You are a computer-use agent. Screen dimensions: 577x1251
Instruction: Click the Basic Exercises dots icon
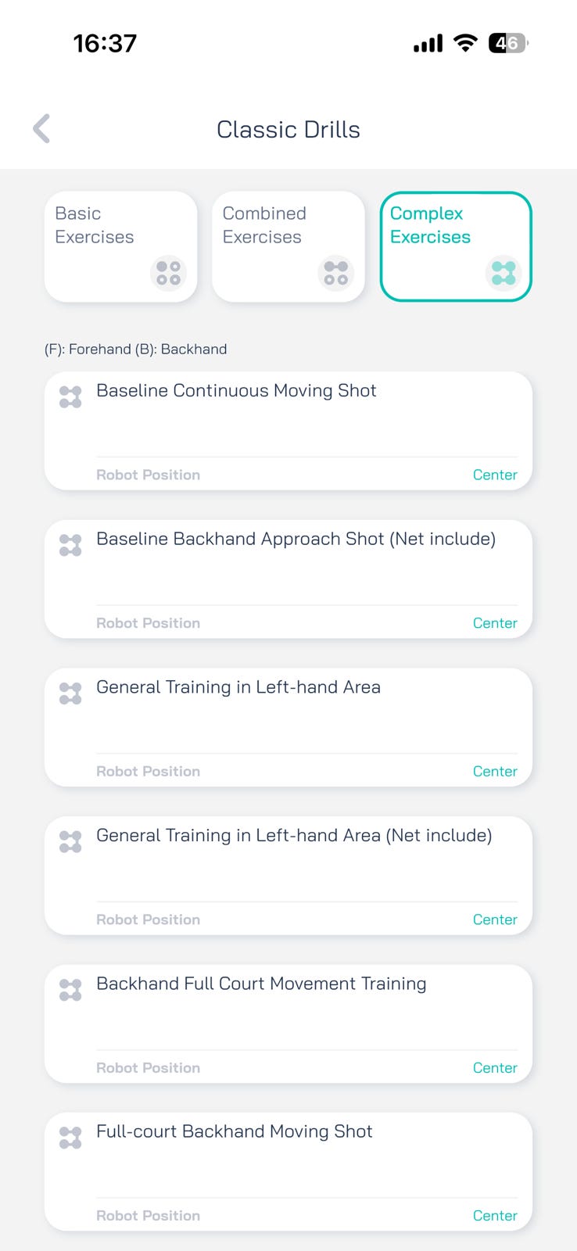[168, 273]
